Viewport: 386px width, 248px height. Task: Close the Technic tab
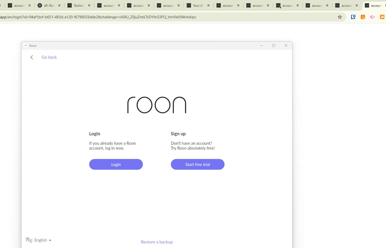pyautogui.click(x=89, y=5)
